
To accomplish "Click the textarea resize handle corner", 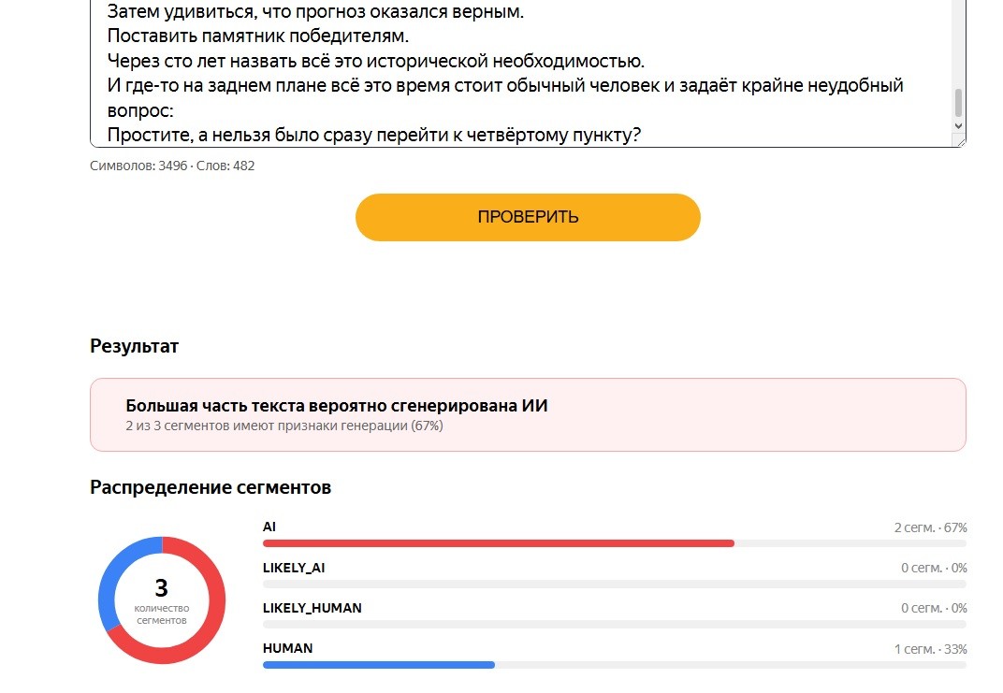I will [960, 141].
